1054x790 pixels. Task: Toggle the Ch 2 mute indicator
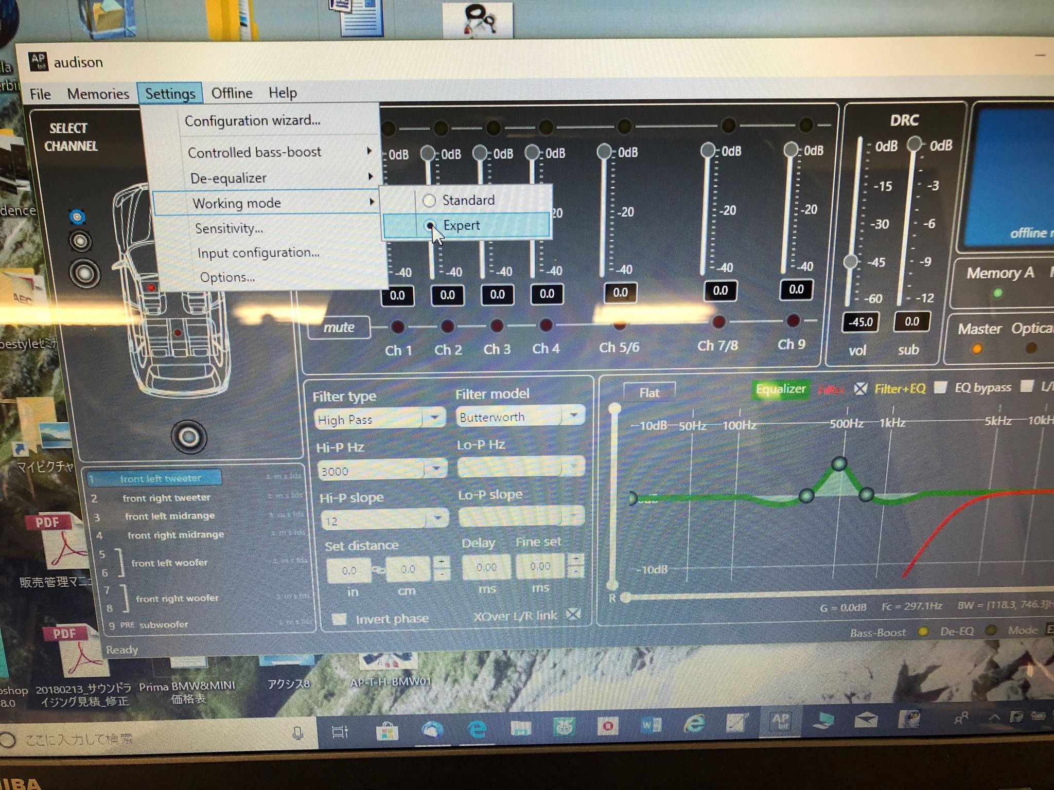447,326
